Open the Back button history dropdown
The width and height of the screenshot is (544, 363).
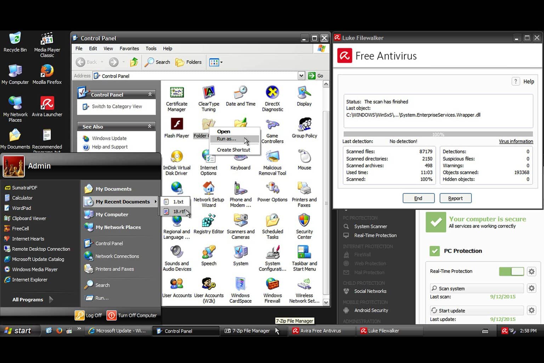[102, 62]
